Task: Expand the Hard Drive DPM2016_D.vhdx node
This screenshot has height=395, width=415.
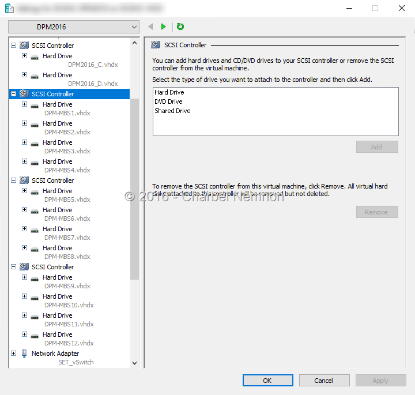Action: pyautogui.click(x=24, y=74)
